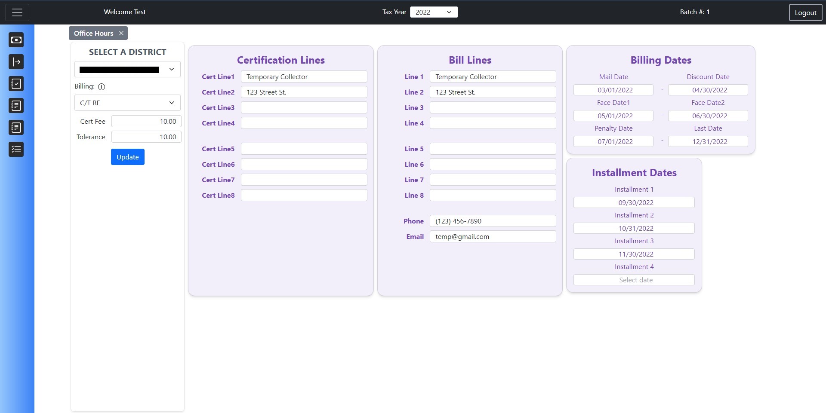This screenshot has width=826, height=413.
Task: Click the Installment Dates heading
Action: pyautogui.click(x=634, y=173)
